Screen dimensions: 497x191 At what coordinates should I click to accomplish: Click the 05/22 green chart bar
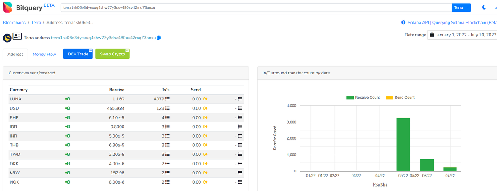(x=403, y=144)
